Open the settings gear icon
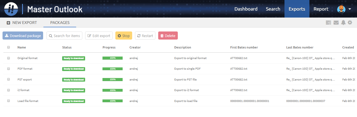Screen dimensions: 357x117 [x=350, y=23]
